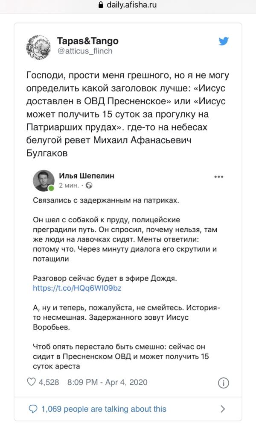The image size is (256, 442).
Task: Open Tapas&Tango profile avatar
Action: [x=39, y=47]
